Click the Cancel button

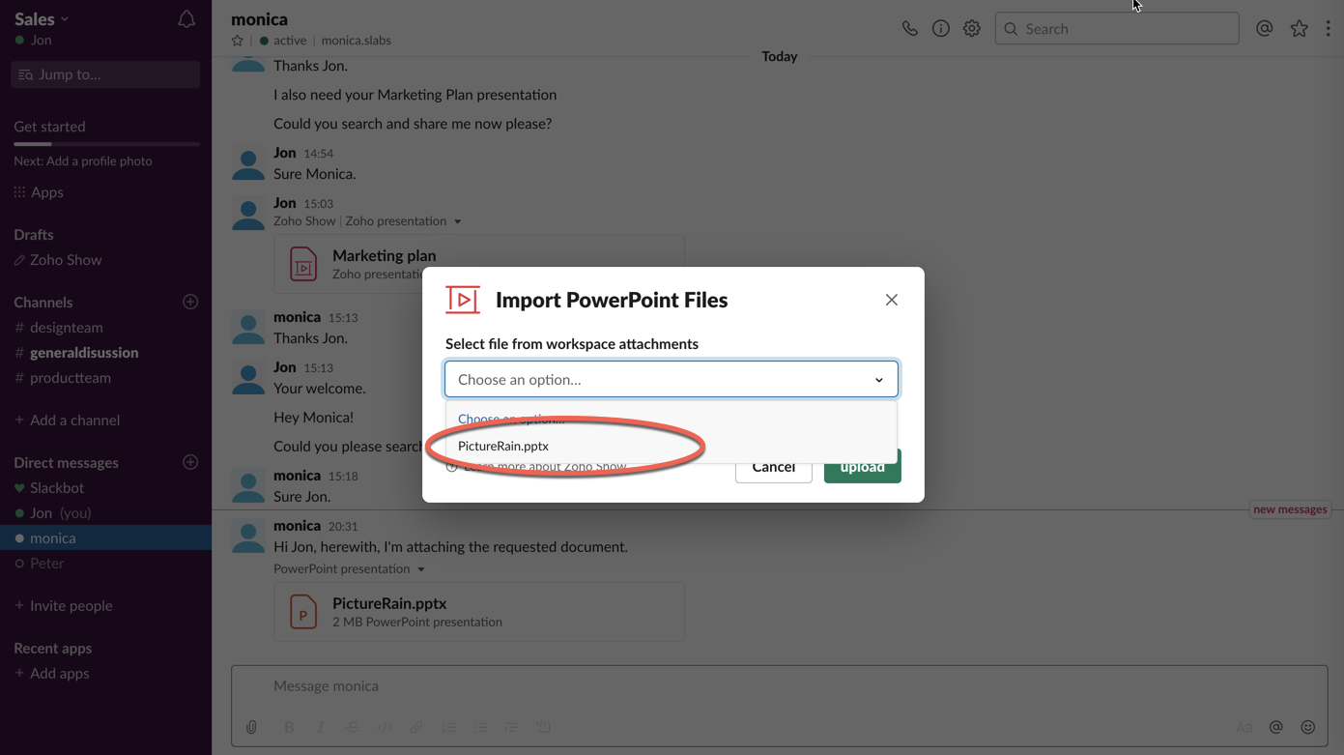pos(774,467)
